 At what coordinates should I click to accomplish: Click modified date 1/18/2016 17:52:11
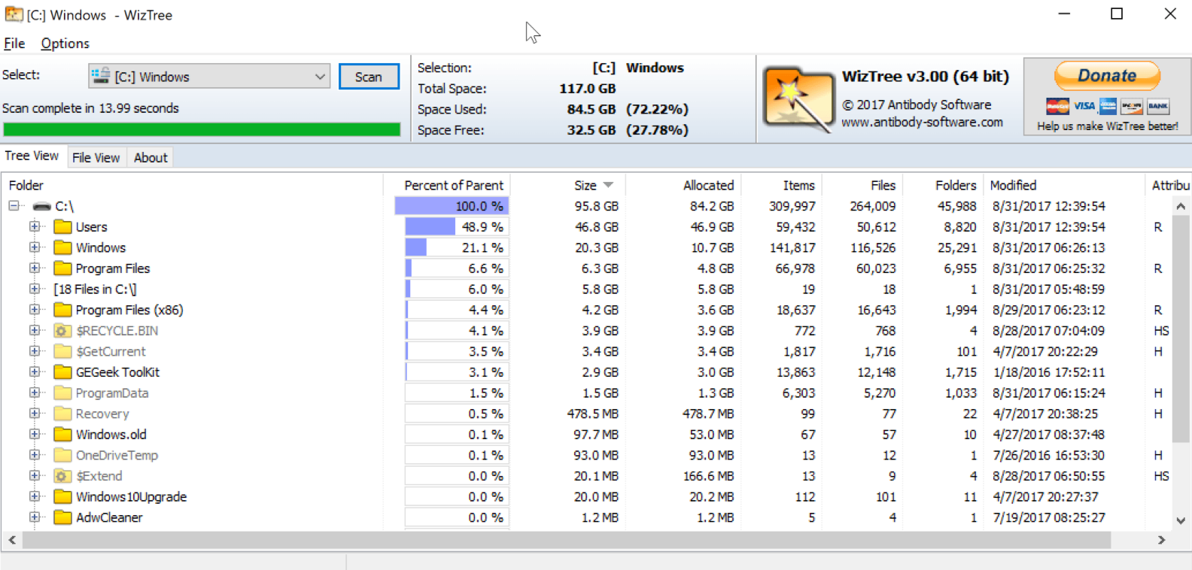pyautogui.click(x=1049, y=372)
